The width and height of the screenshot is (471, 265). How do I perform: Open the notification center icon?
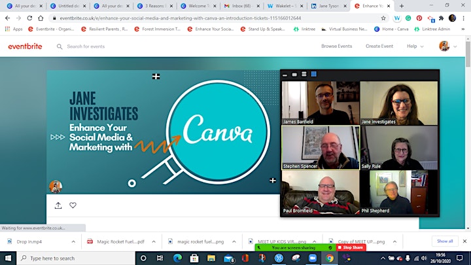[x=460, y=258]
